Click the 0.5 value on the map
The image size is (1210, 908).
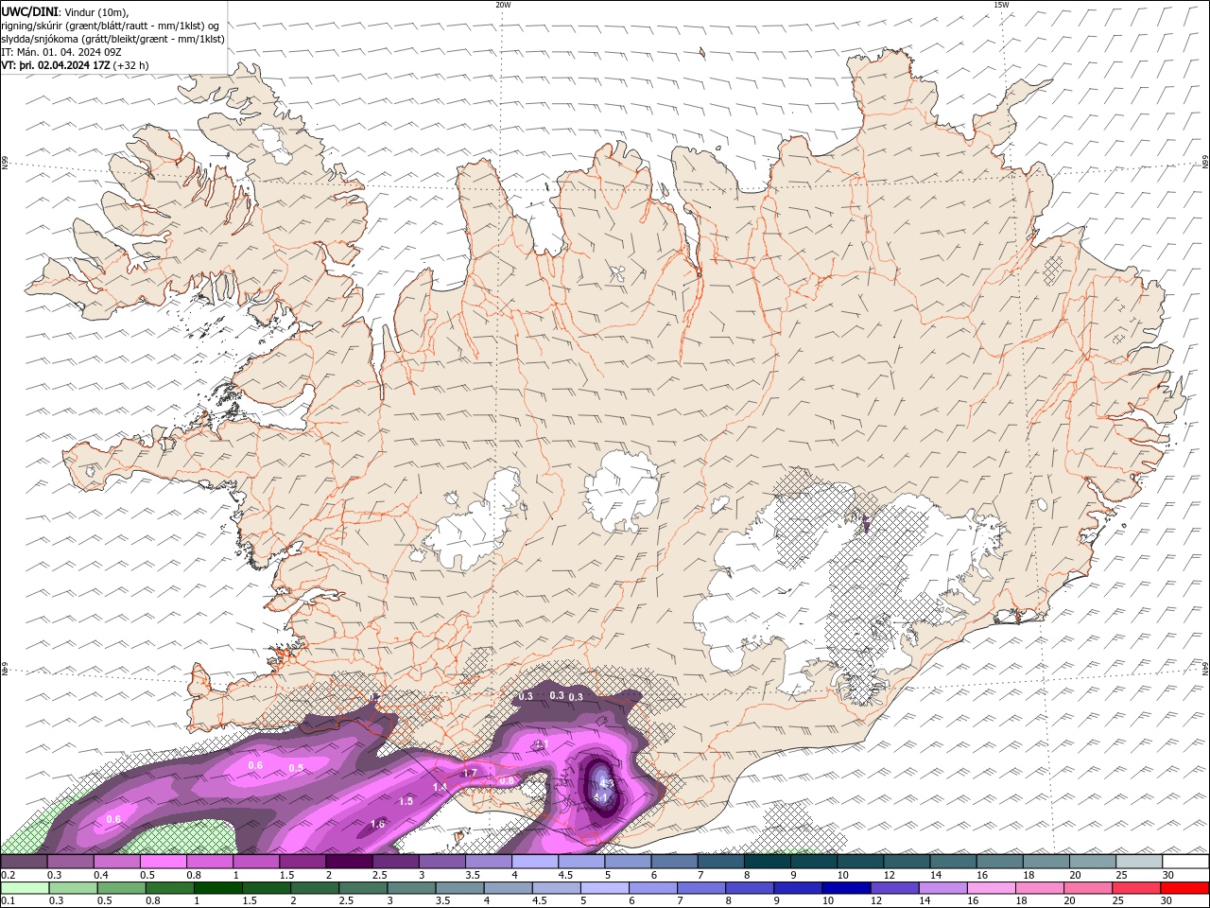click(296, 768)
